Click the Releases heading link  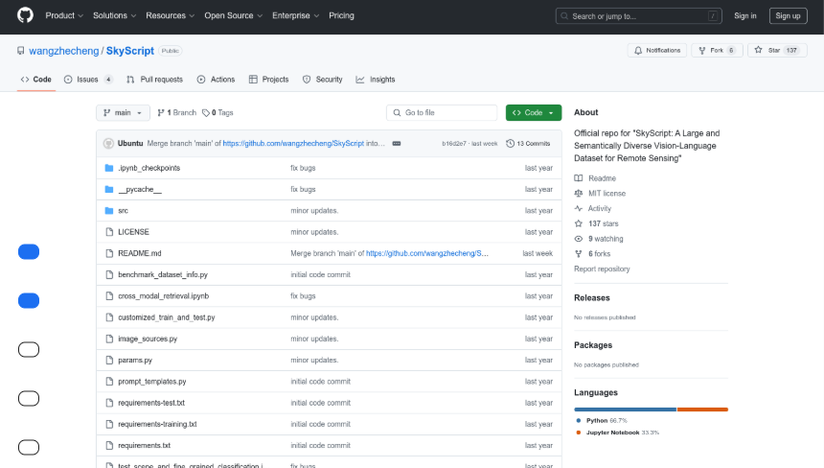click(592, 297)
